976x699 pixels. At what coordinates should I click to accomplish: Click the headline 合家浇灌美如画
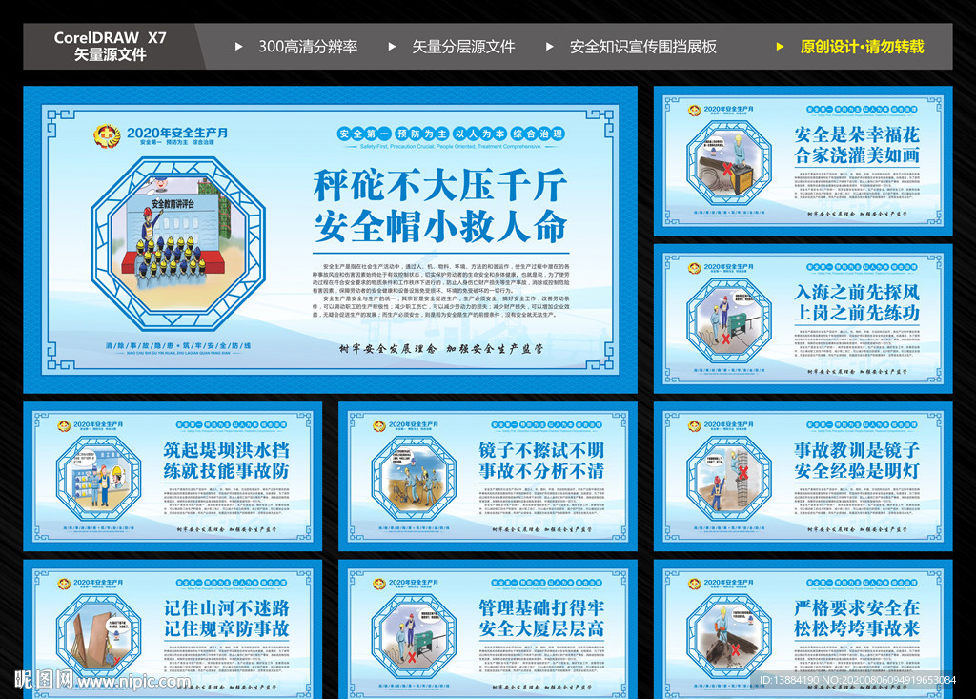click(857, 155)
